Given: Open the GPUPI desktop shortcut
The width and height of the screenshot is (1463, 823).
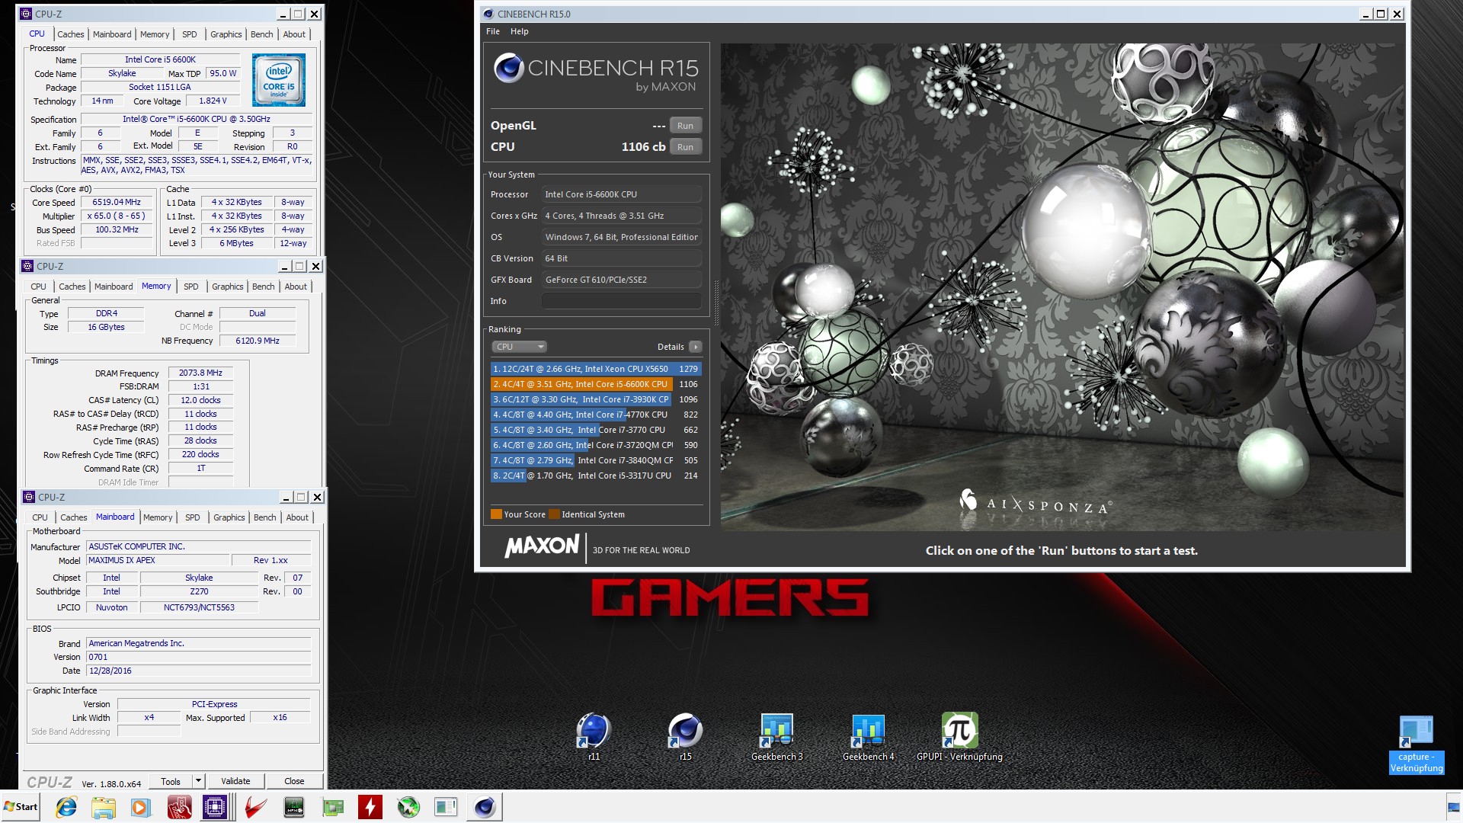Looking at the screenshot, I should (x=959, y=737).
